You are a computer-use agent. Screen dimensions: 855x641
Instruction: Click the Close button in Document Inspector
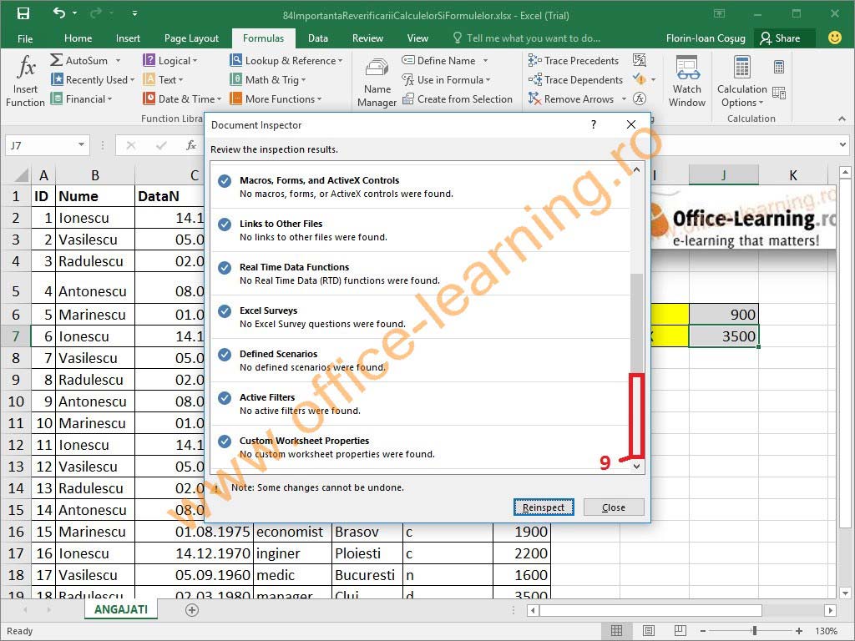pyautogui.click(x=614, y=507)
